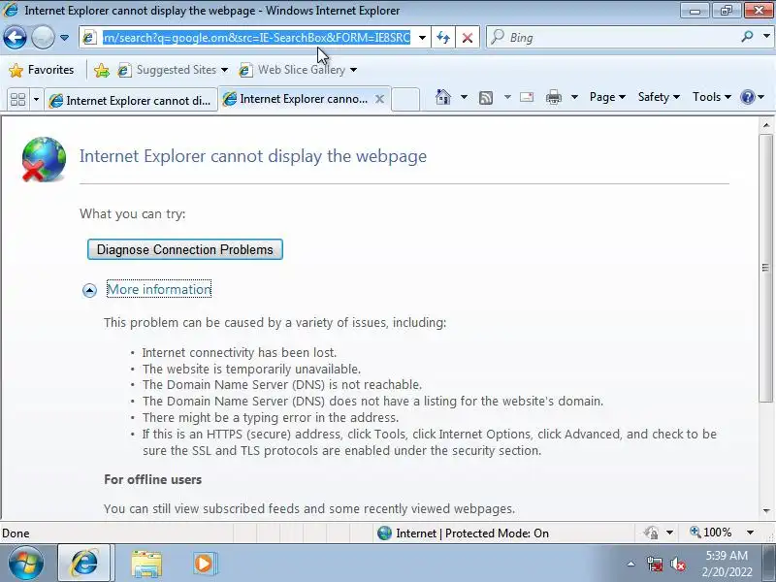Open the tab list dropdown arrow
This screenshot has width=776, height=582.
click(x=36, y=100)
